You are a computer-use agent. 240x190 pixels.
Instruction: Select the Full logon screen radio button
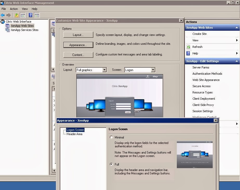[111, 164]
